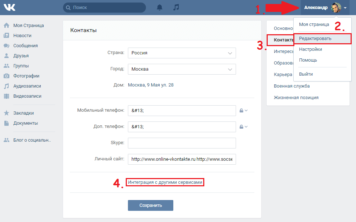Click the film icon for Видеозаписи
Screen dimensions: 356x222
coord(6,96)
